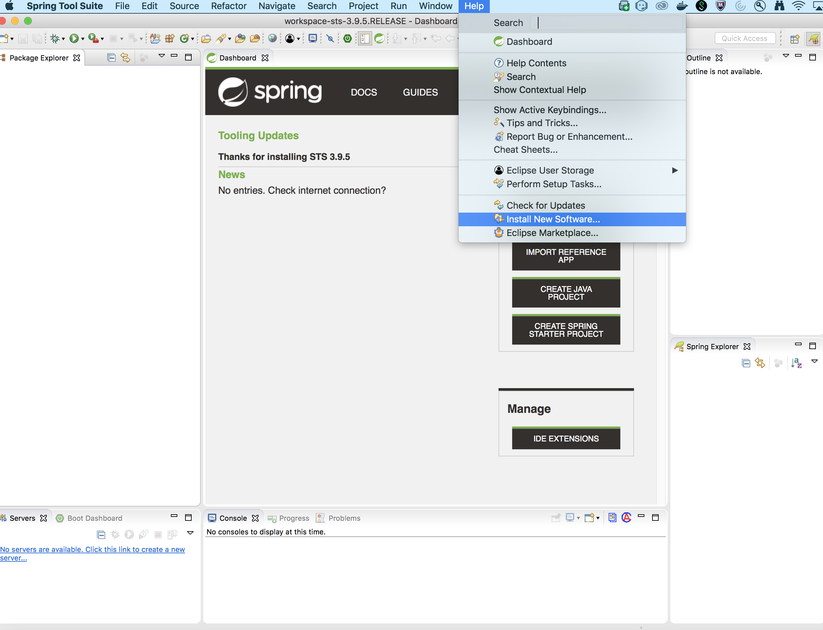Click the Debug bug icon in the toolbar
The height and width of the screenshot is (630, 823).
pos(55,38)
